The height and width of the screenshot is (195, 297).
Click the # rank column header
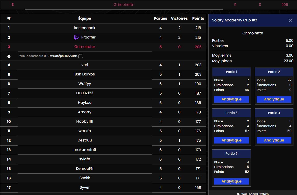(9, 18)
